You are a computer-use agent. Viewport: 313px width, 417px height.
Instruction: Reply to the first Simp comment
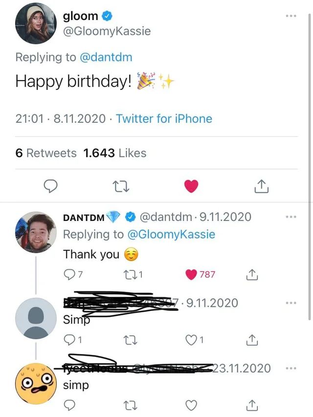click(x=70, y=339)
